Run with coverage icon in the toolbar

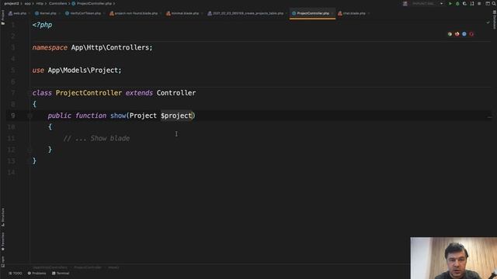click(464, 3)
